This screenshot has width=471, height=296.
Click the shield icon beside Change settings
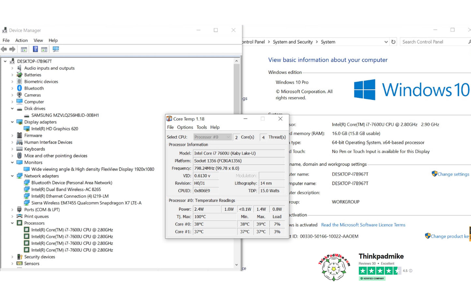(x=434, y=174)
